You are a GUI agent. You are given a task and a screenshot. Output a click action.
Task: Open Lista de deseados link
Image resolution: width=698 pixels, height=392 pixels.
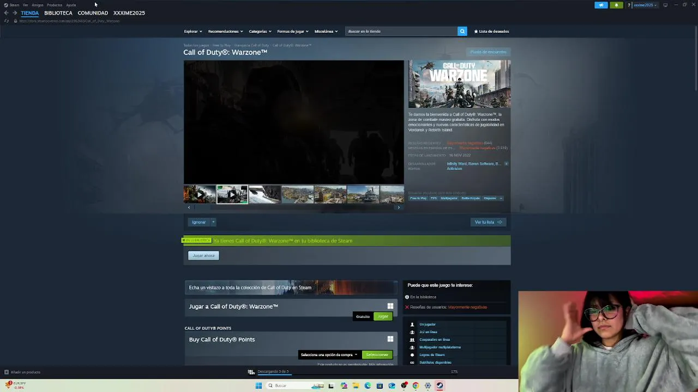[491, 31]
